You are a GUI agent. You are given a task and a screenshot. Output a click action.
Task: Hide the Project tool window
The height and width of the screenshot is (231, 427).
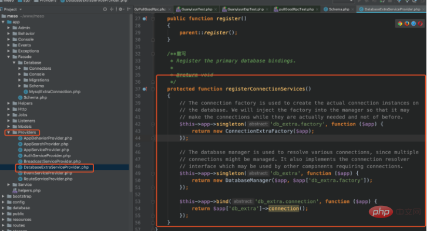click(129, 9)
